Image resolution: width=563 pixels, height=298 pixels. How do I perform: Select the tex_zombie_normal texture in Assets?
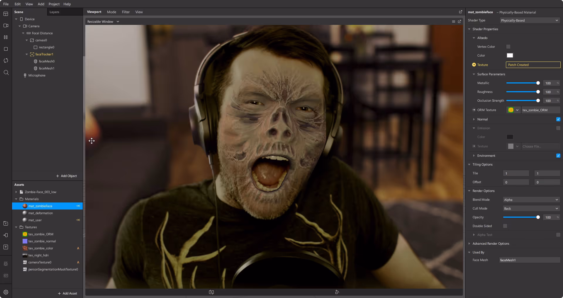(42, 241)
